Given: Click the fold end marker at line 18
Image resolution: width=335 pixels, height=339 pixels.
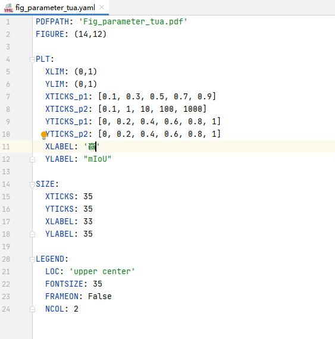Looking at the screenshot, I should 32,234.
